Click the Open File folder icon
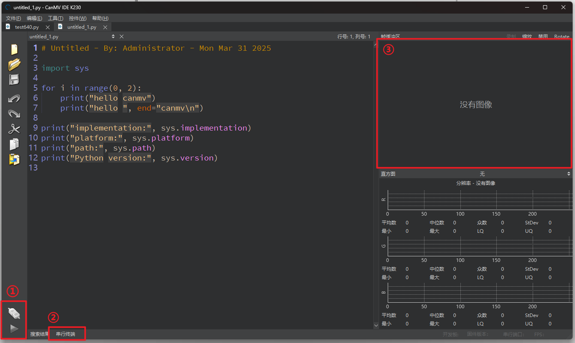Image resolution: width=575 pixels, height=343 pixels. [x=14, y=64]
